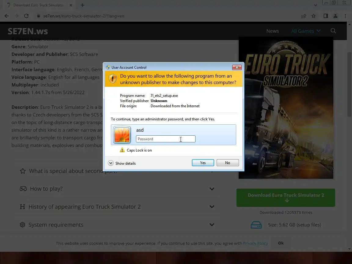This screenshot has width=352, height=264.
Task: Click the gear icon beside System requirements
Action: [22, 225]
